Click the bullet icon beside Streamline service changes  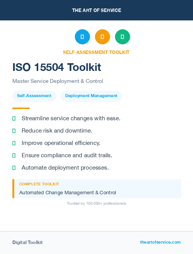click(14, 119)
